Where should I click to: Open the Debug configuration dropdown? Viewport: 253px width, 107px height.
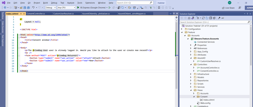[51, 8]
